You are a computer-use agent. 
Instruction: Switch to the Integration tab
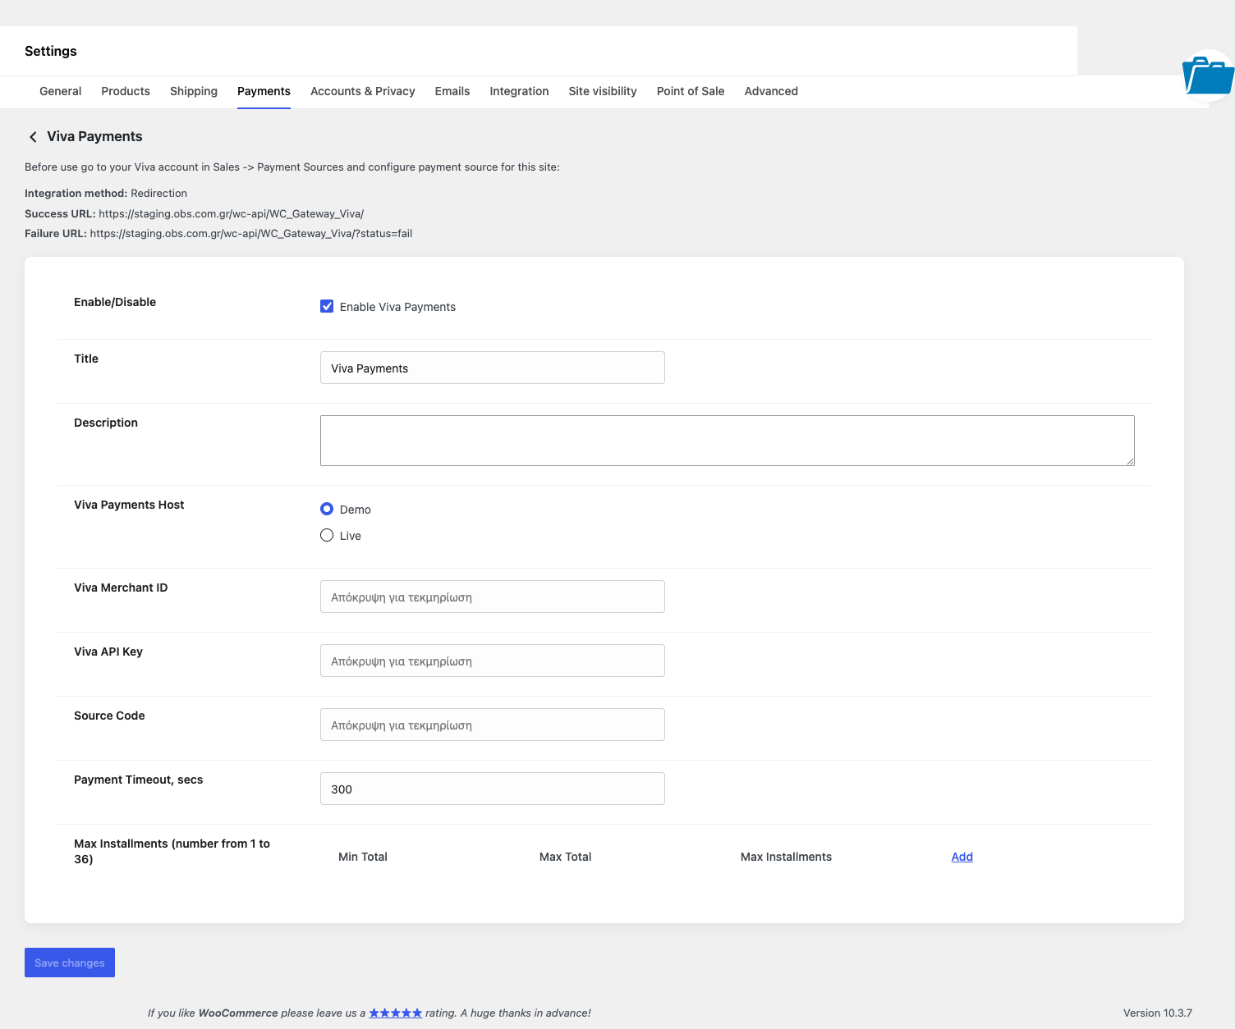(519, 91)
